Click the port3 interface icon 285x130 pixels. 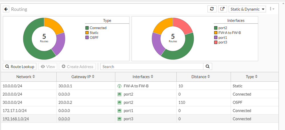point(120,119)
